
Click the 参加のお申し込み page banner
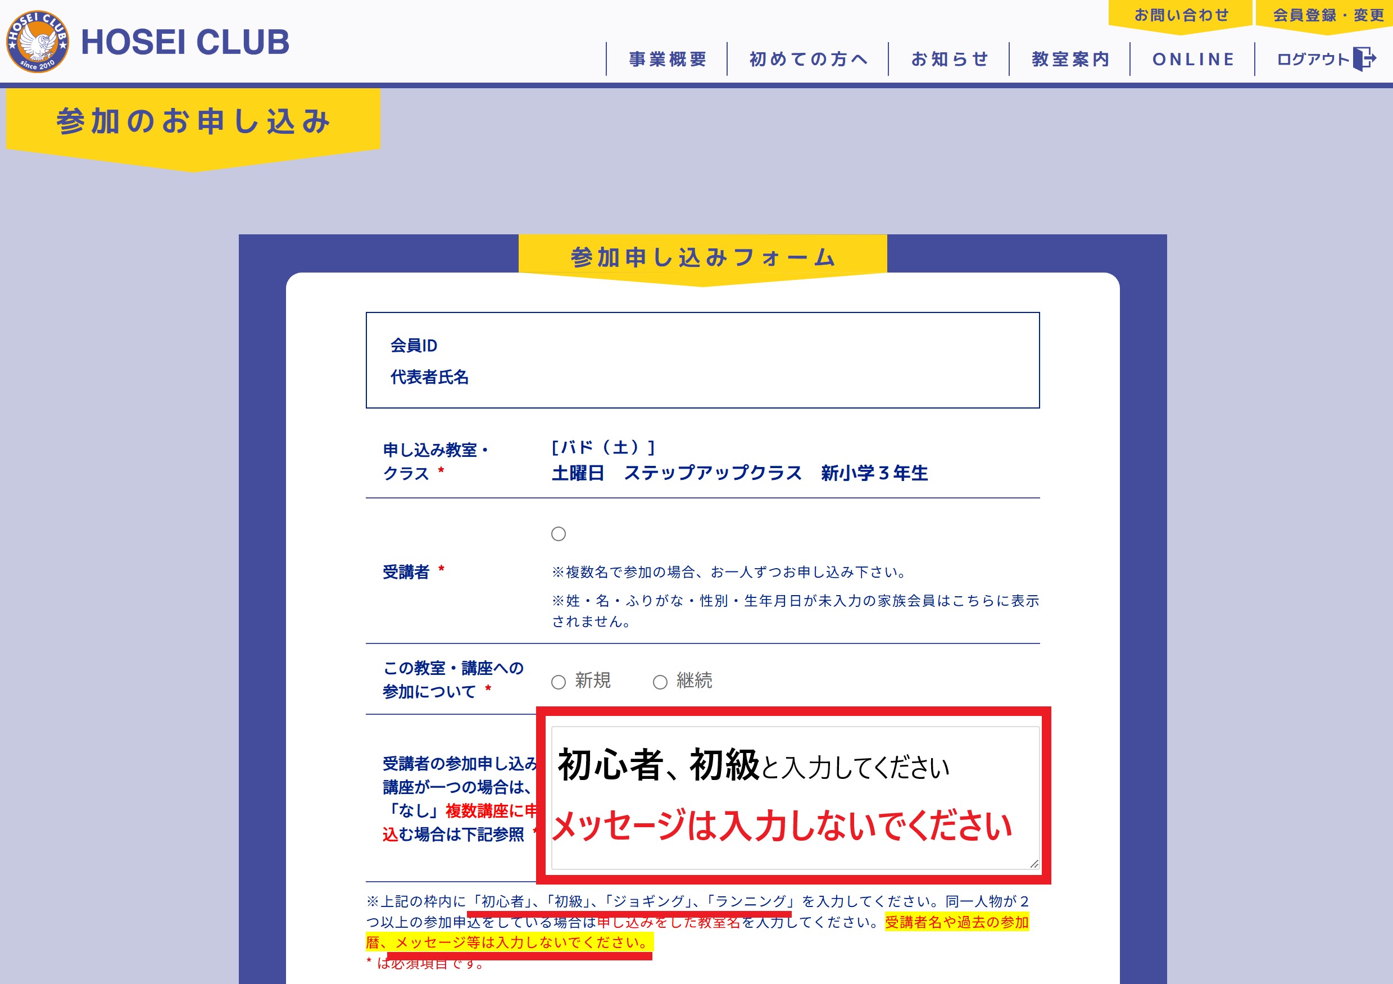click(193, 121)
